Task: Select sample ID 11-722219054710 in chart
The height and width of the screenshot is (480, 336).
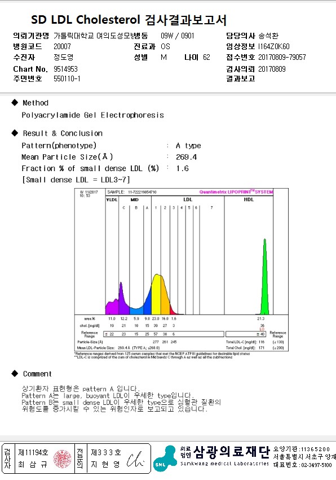Action: 142,192
